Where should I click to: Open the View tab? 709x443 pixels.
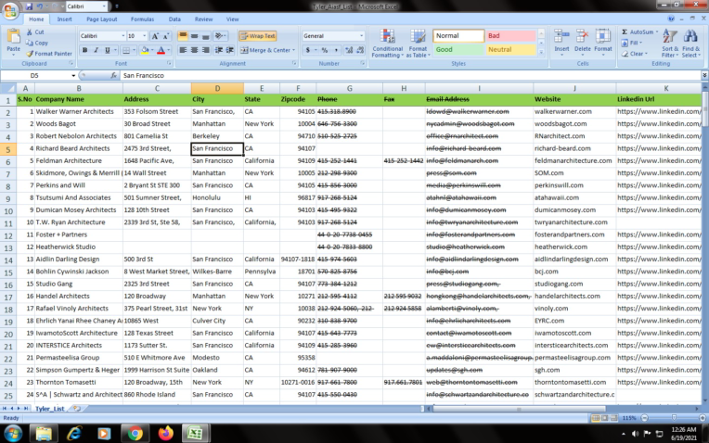pyautogui.click(x=232, y=19)
